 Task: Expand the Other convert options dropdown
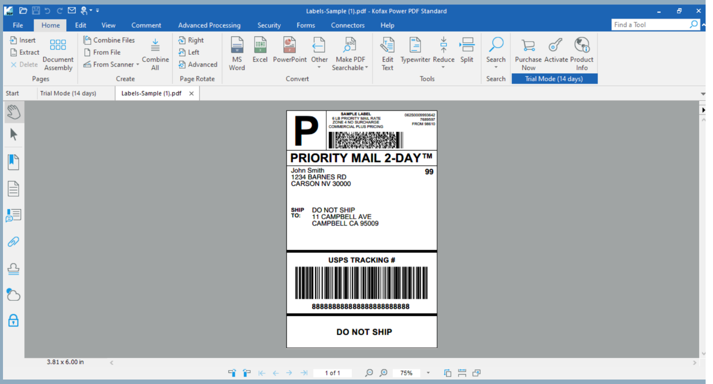click(319, 67)
